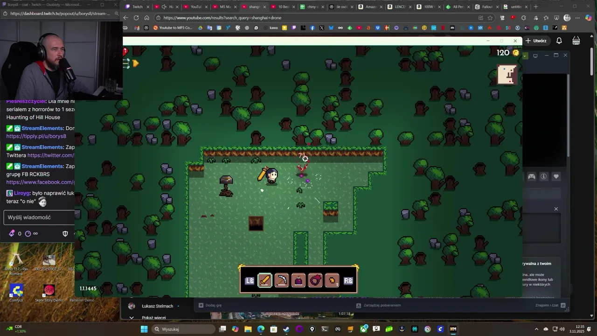Switch to the All Pers browser tab
597x336 pixels.
point(458,7)
